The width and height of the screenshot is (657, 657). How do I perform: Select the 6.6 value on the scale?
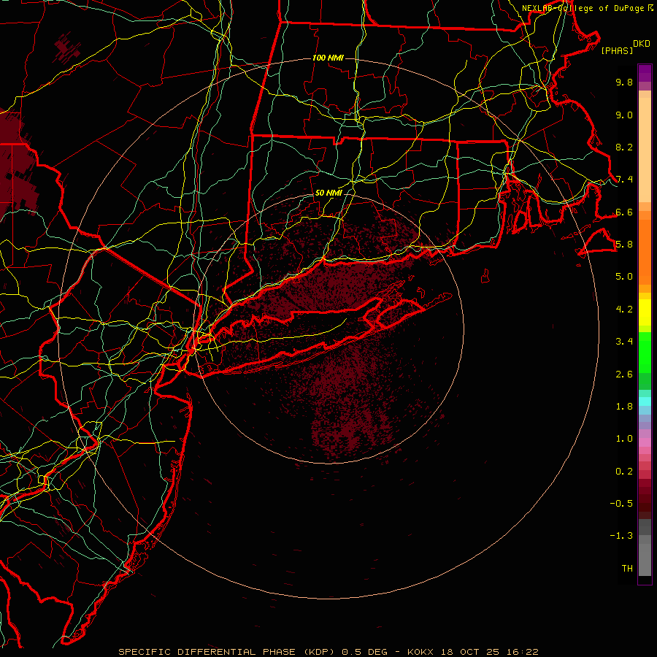tap(624, 212)
